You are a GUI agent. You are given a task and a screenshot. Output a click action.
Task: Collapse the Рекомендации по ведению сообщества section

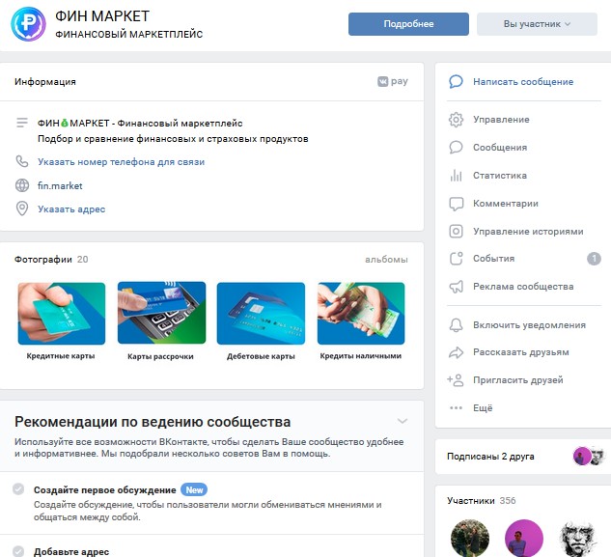click(403, 421)
